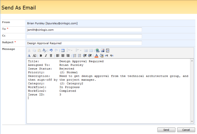Center the message text
Image resolution: width=197 pixels, height=134 pixels.
(x=63, y=56)
